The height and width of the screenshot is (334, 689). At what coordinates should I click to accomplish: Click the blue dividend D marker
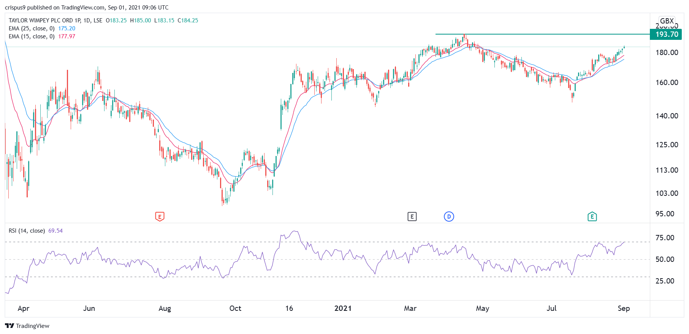click(449, 217)
